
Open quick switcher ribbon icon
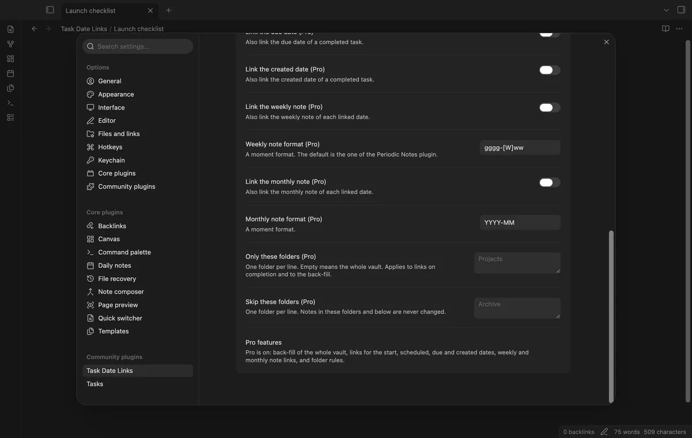point(10,29)
